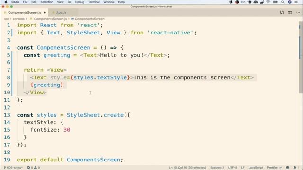Open the Terminal menu
This screenshot has height=170, width=303.
94,2
